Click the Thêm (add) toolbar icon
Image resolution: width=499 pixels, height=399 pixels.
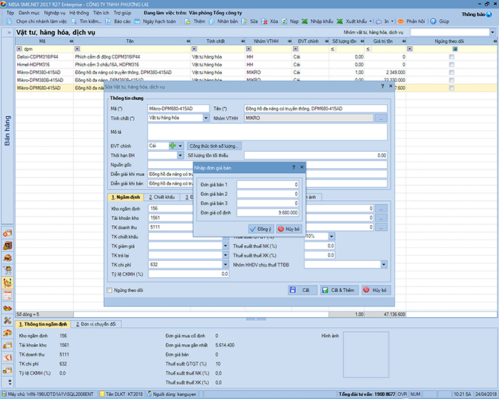click(187, 21)
